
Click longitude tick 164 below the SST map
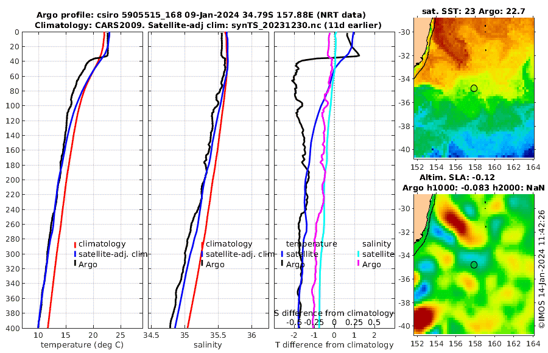533,167
